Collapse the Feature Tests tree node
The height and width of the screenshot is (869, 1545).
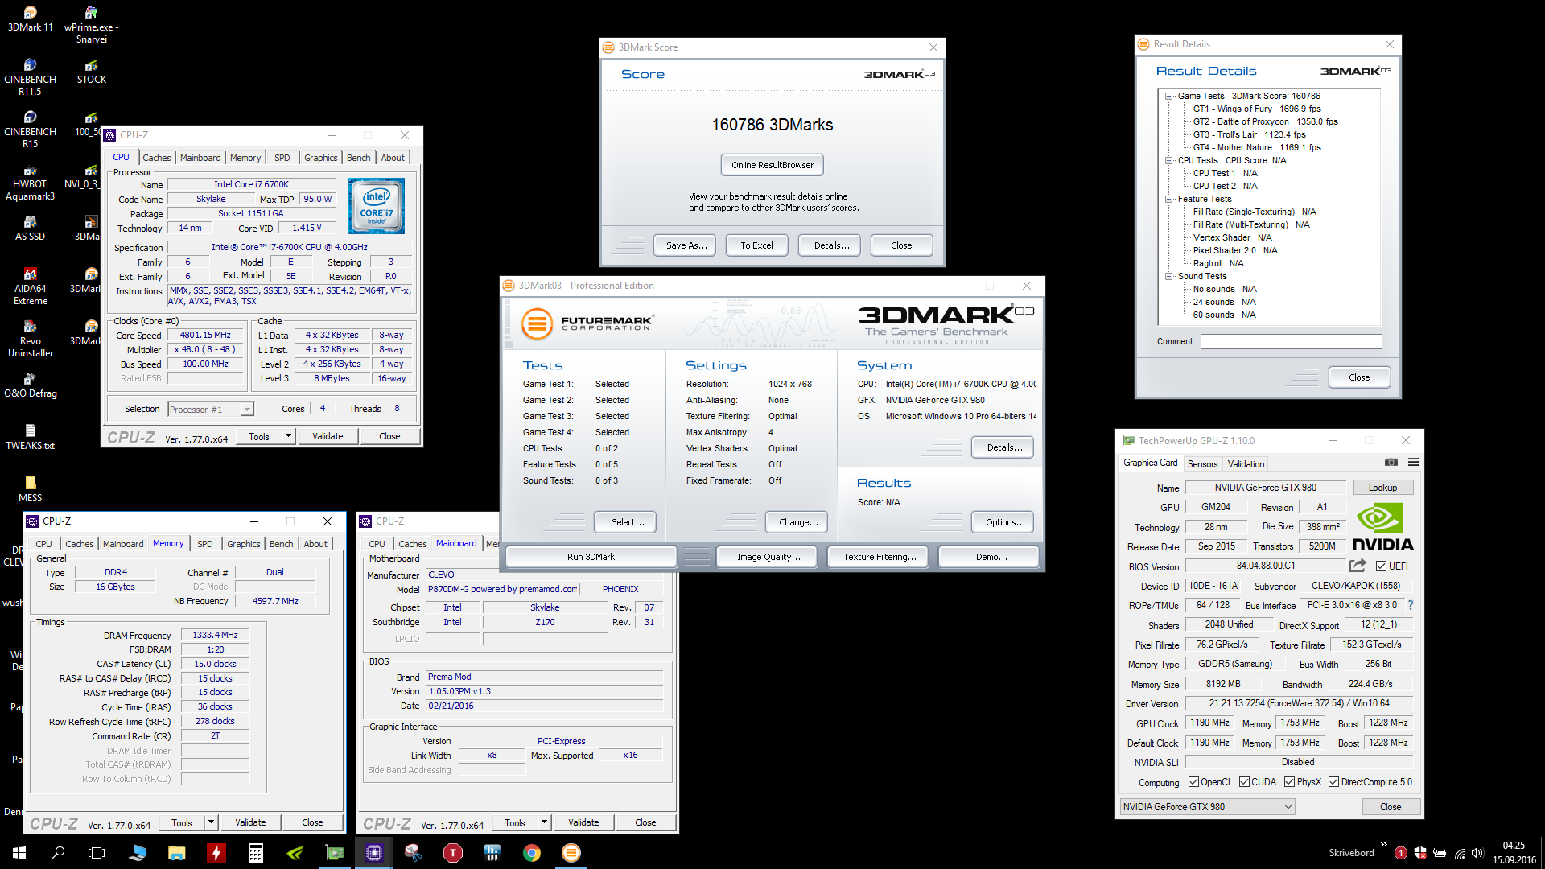point(1168,199)
